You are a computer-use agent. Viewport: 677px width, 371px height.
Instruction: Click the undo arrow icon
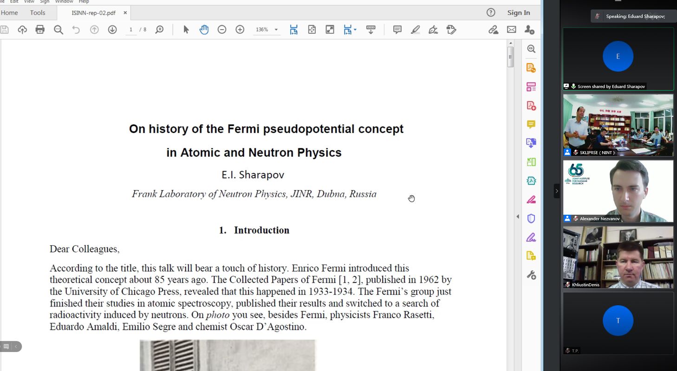[76, 30]
